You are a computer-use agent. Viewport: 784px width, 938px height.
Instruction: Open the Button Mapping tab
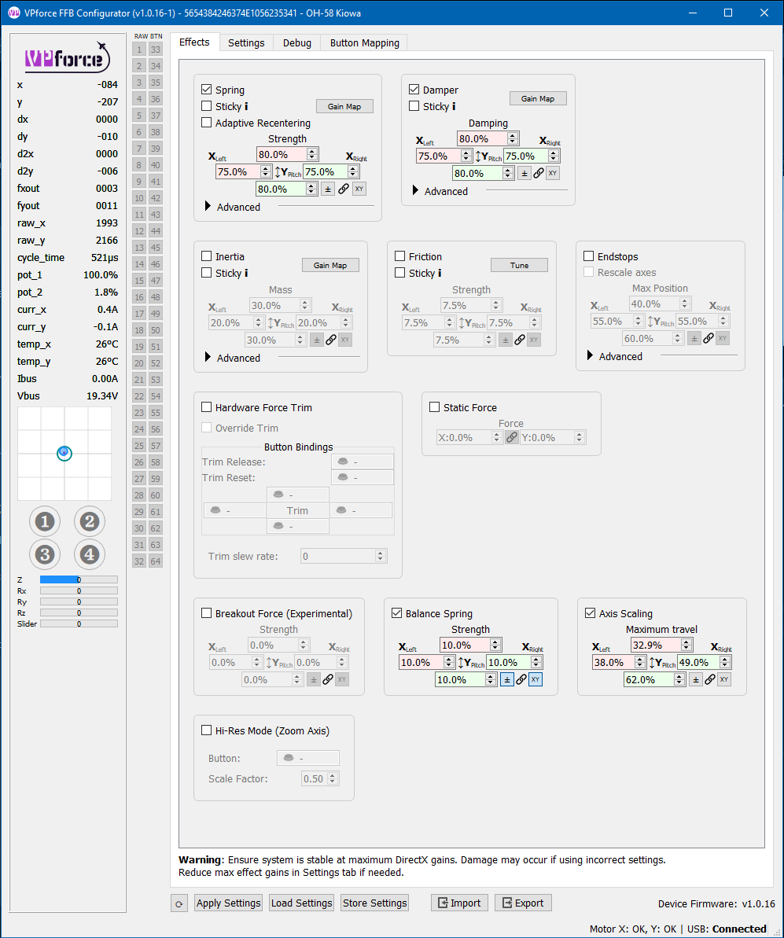pos(364,43)
